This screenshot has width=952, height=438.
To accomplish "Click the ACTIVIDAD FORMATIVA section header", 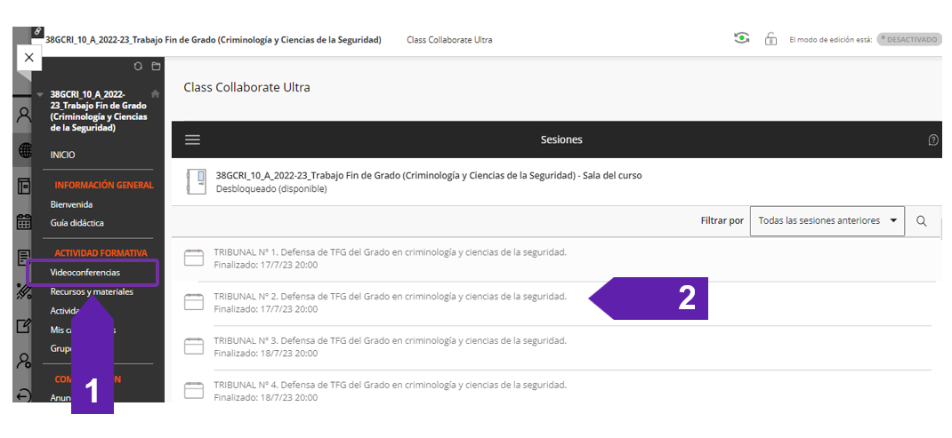I will [101, 253].
